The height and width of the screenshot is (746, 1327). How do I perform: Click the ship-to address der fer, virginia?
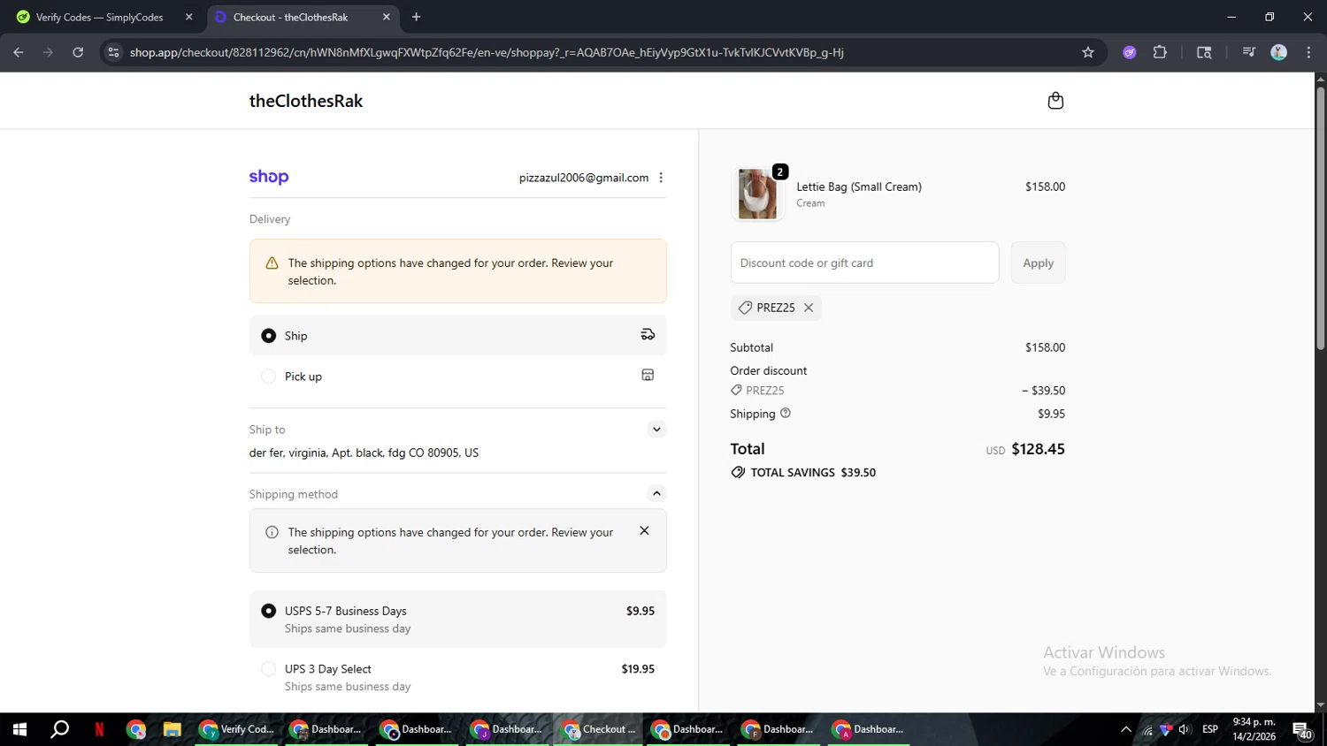tap(364, 453)
